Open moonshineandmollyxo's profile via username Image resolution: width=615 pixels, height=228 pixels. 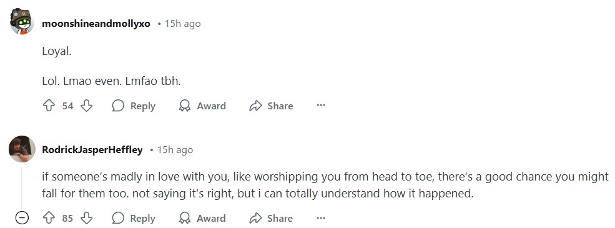(96, 24)
